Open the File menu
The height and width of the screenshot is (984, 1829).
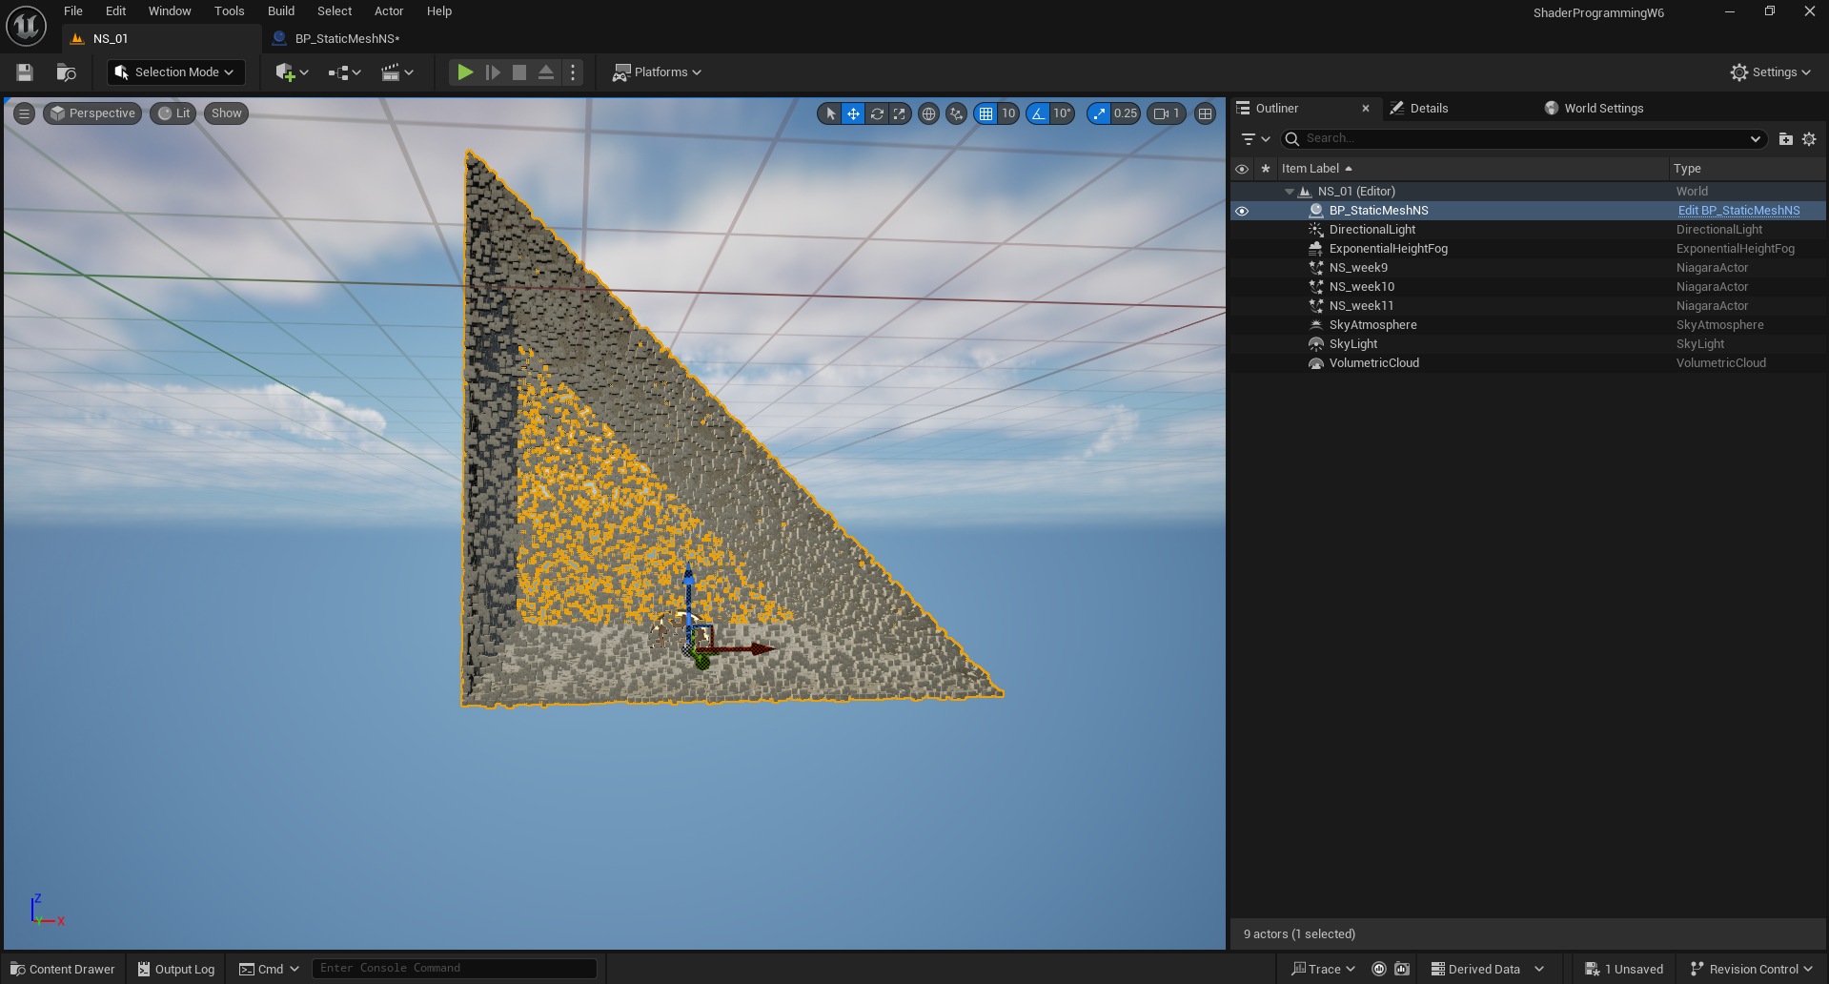coord(73,11)
